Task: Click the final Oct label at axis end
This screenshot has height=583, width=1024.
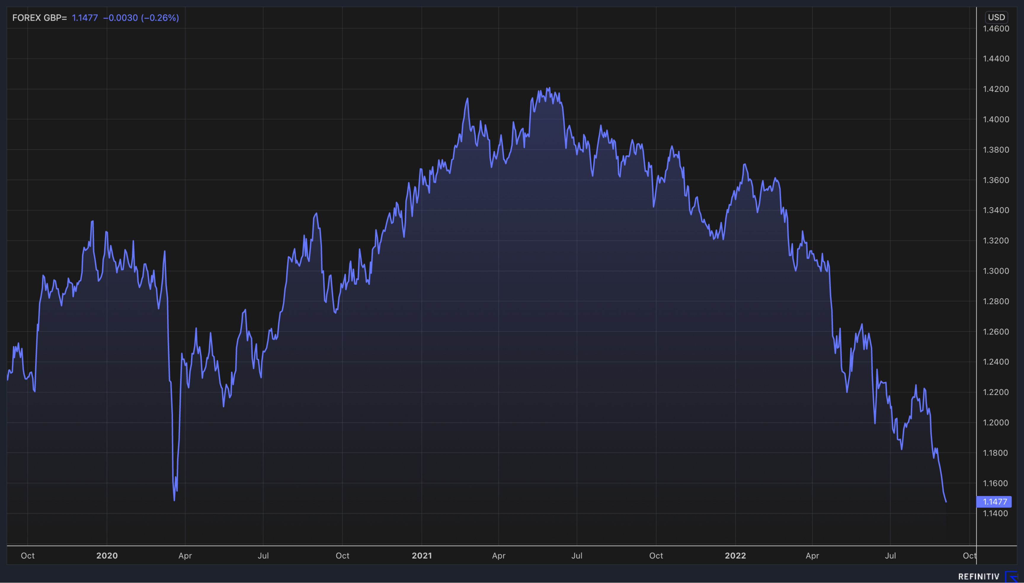Action: (969, 556)
